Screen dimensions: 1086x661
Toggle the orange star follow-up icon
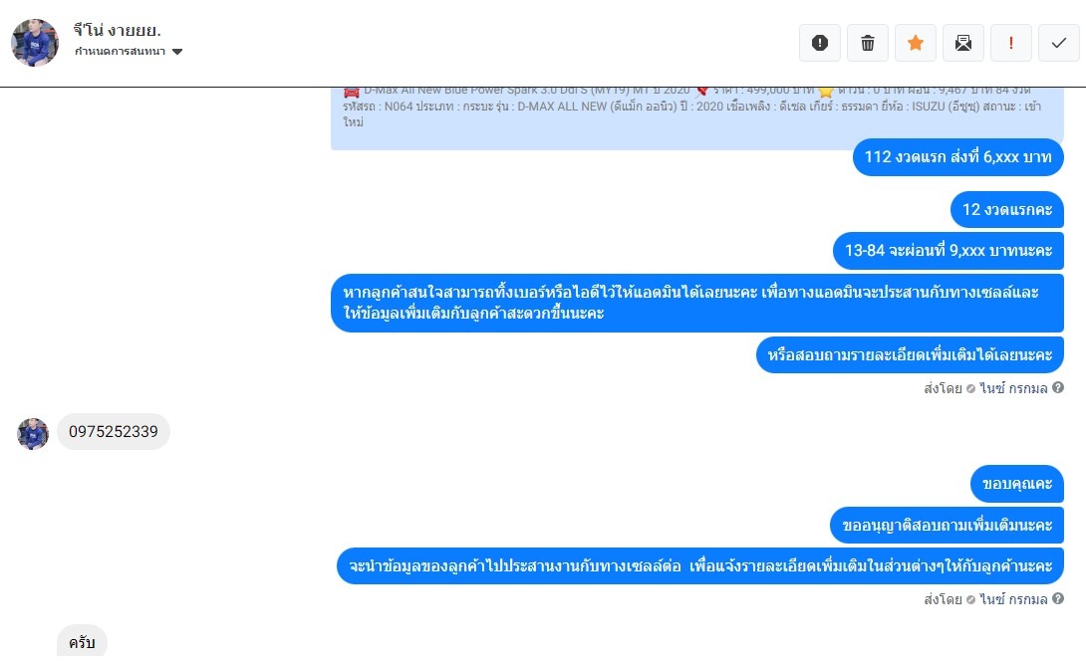915,43
